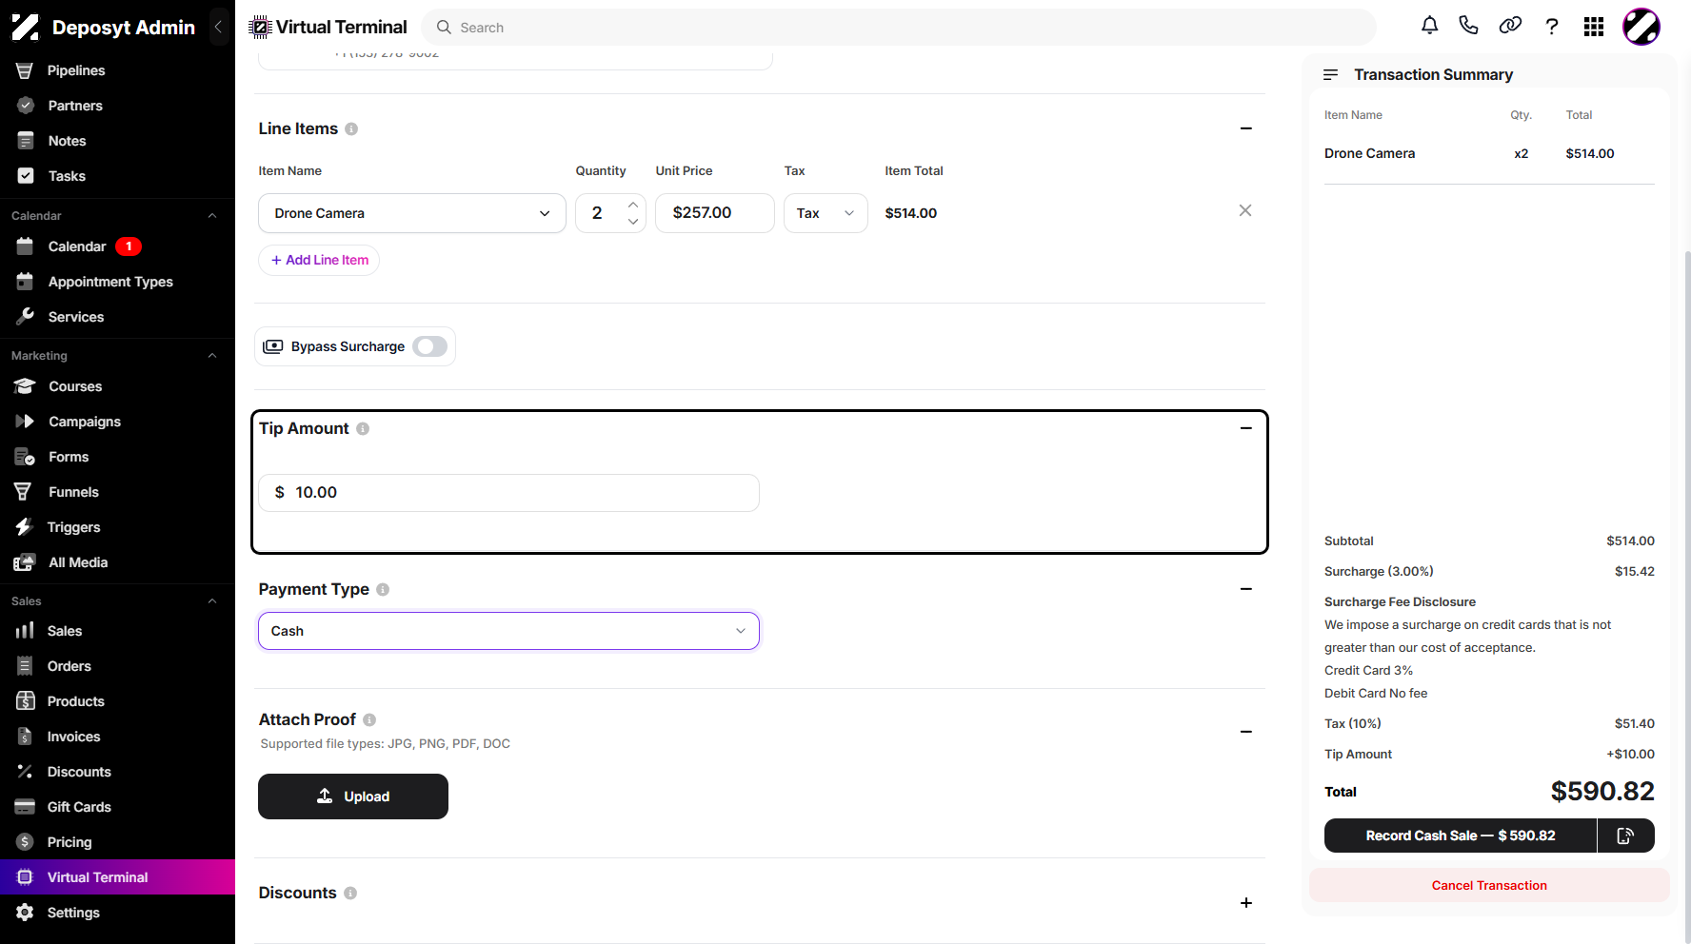Open Discounts in sidebar

(x=117, y=772)
